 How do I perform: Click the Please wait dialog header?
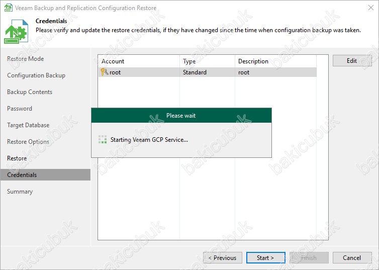point(181,116)
